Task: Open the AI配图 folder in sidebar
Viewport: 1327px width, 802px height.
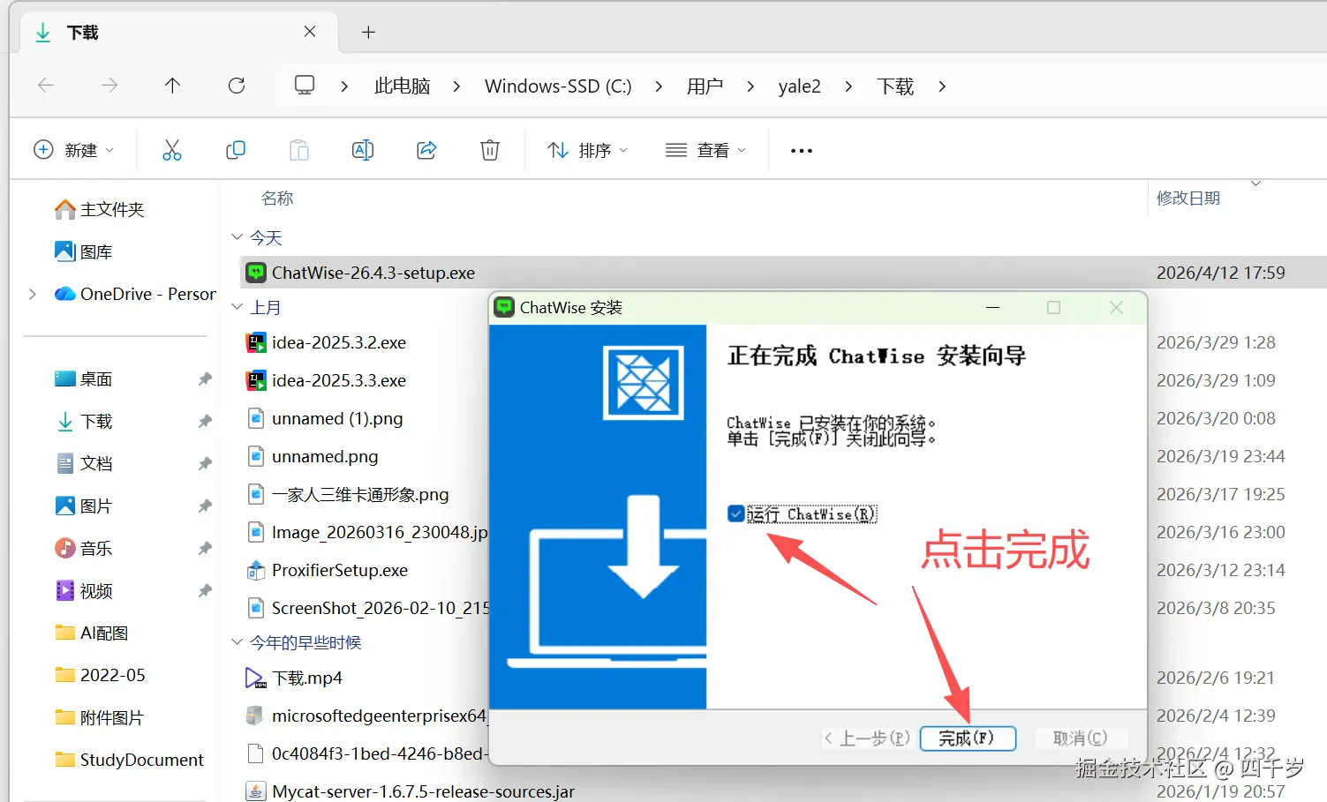Action: pos(92,633)
